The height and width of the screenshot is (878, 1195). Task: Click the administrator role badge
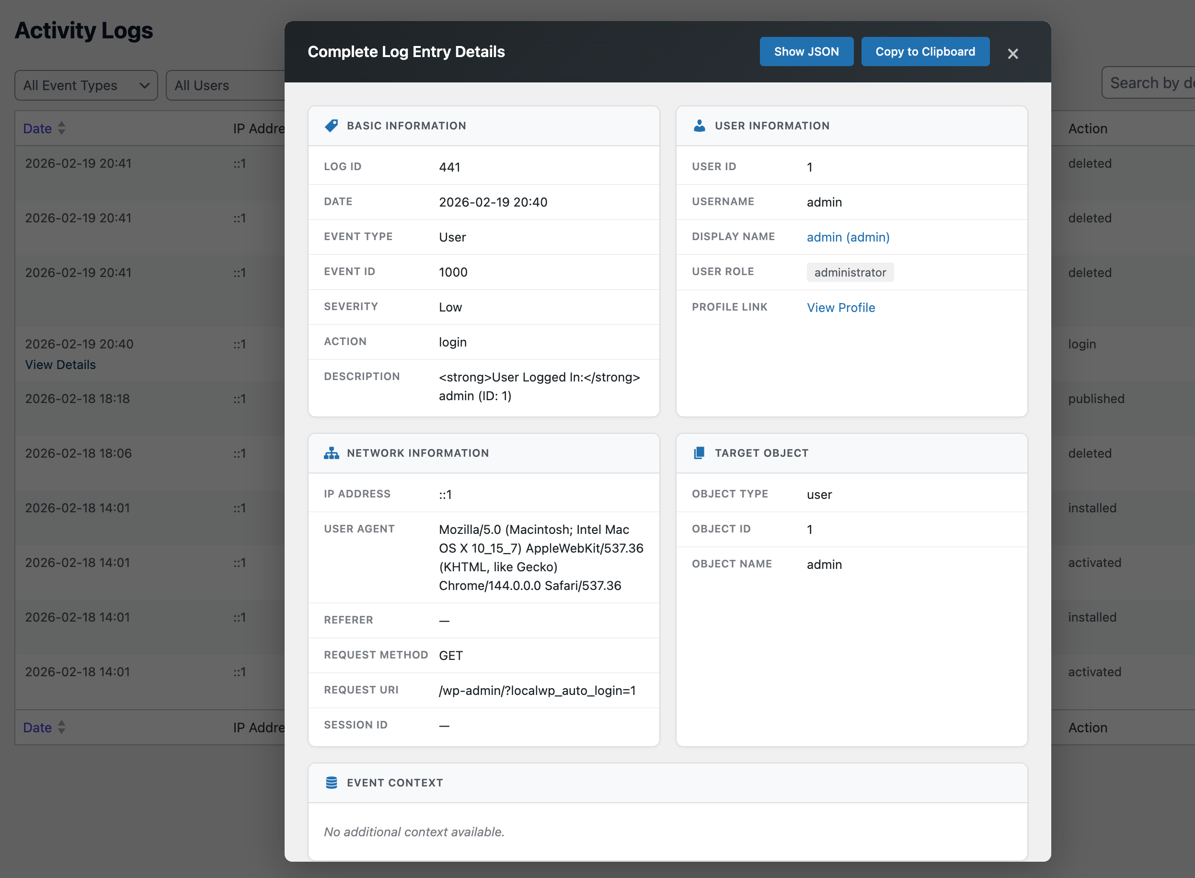coord(850,272)
